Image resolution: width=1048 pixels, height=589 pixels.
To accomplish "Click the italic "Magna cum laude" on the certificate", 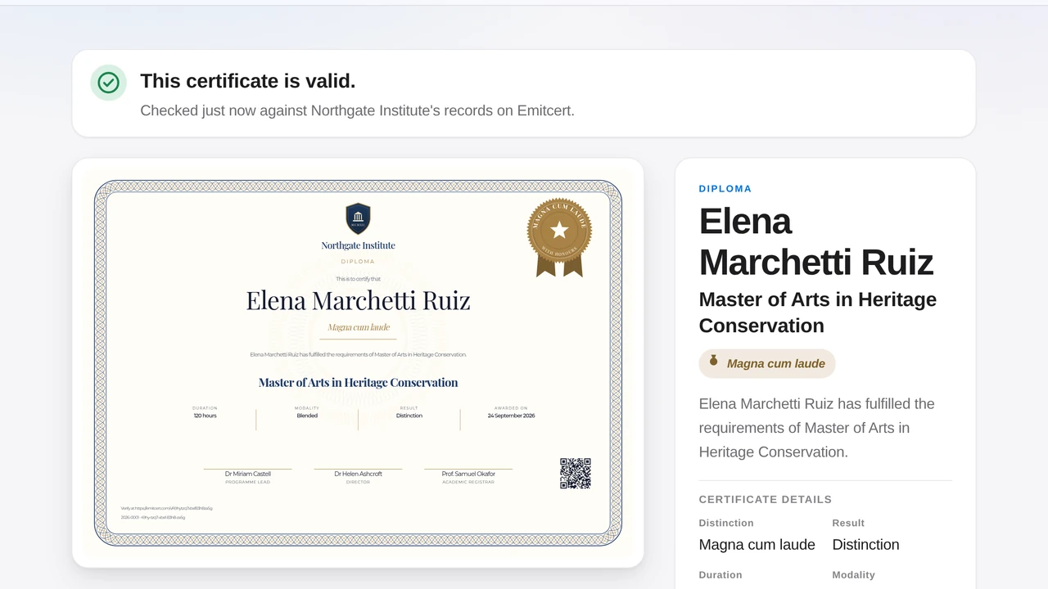I will (359, 327).
